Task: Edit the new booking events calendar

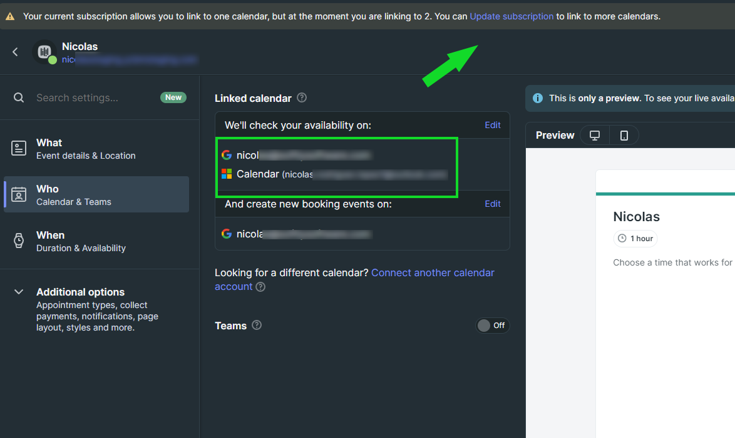Action: [492, 204]
